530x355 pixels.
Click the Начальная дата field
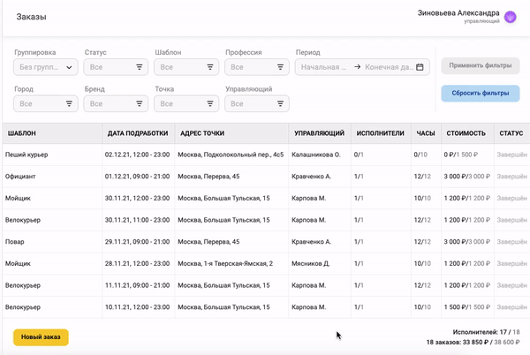coord(324,67)
